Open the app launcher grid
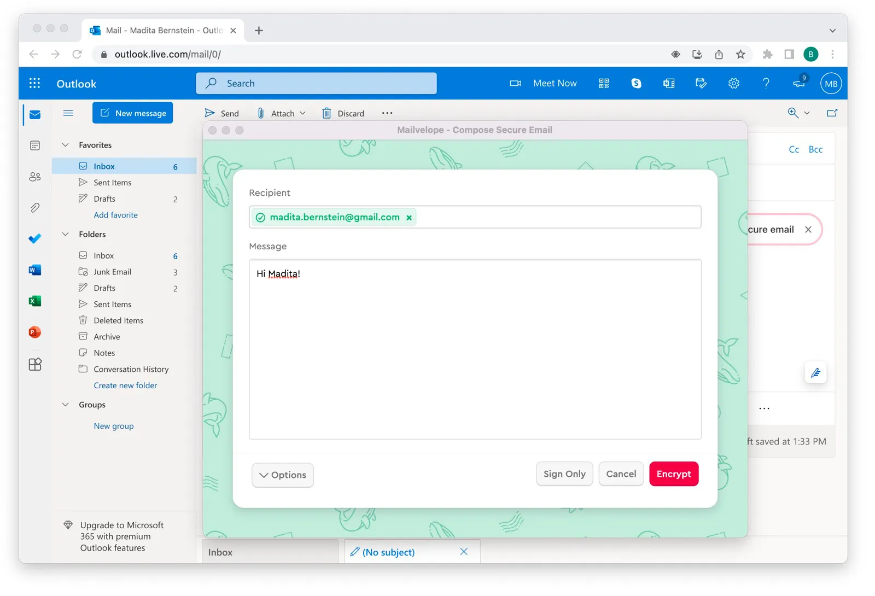This screenshot has width=875, height=596. coord(34,83)
